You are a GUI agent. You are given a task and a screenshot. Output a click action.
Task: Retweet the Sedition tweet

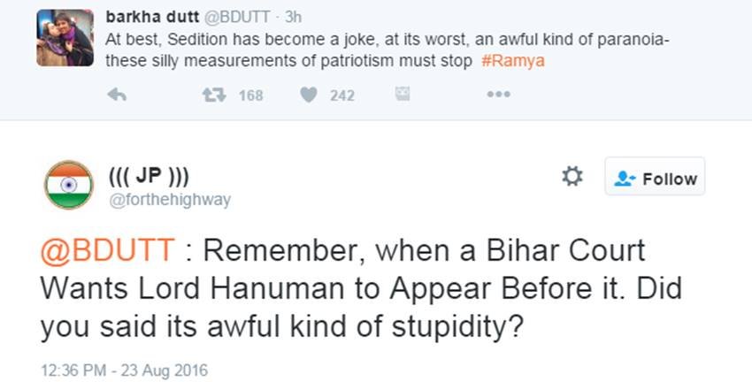pos(212,95)
